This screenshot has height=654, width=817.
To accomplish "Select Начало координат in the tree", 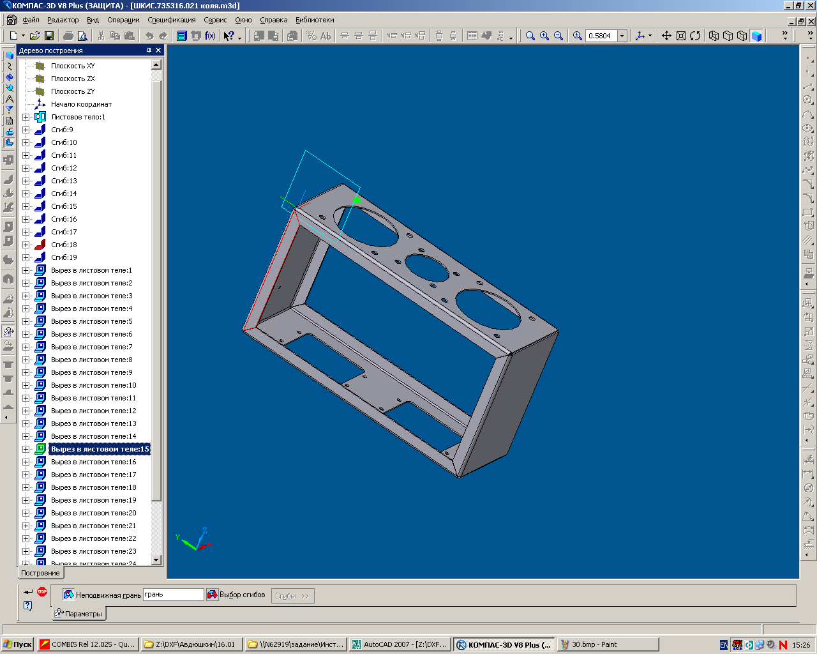I will click(x=81, y=104).
